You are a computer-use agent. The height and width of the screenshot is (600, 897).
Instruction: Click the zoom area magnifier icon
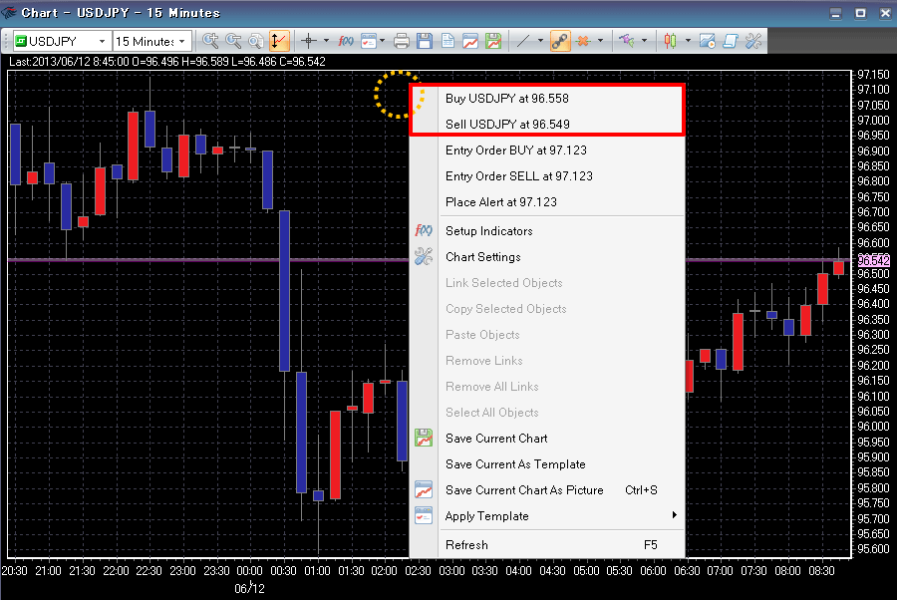(256, 41)
